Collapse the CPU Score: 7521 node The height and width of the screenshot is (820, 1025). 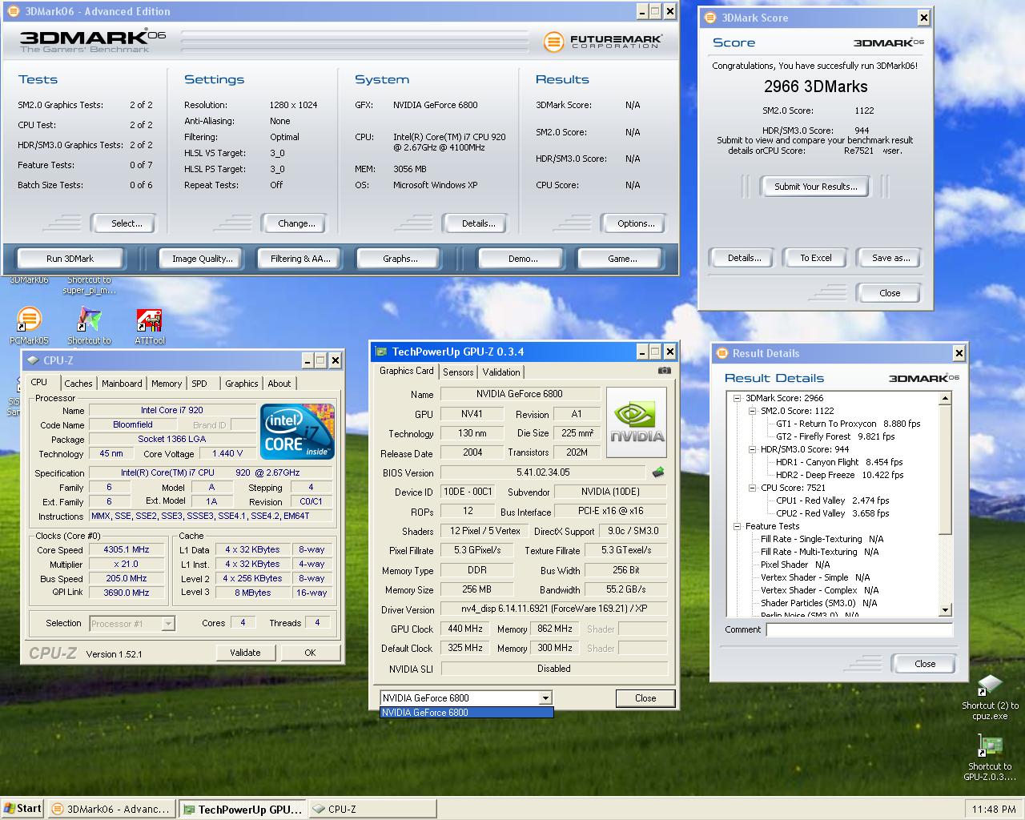(x=753, y=488)
